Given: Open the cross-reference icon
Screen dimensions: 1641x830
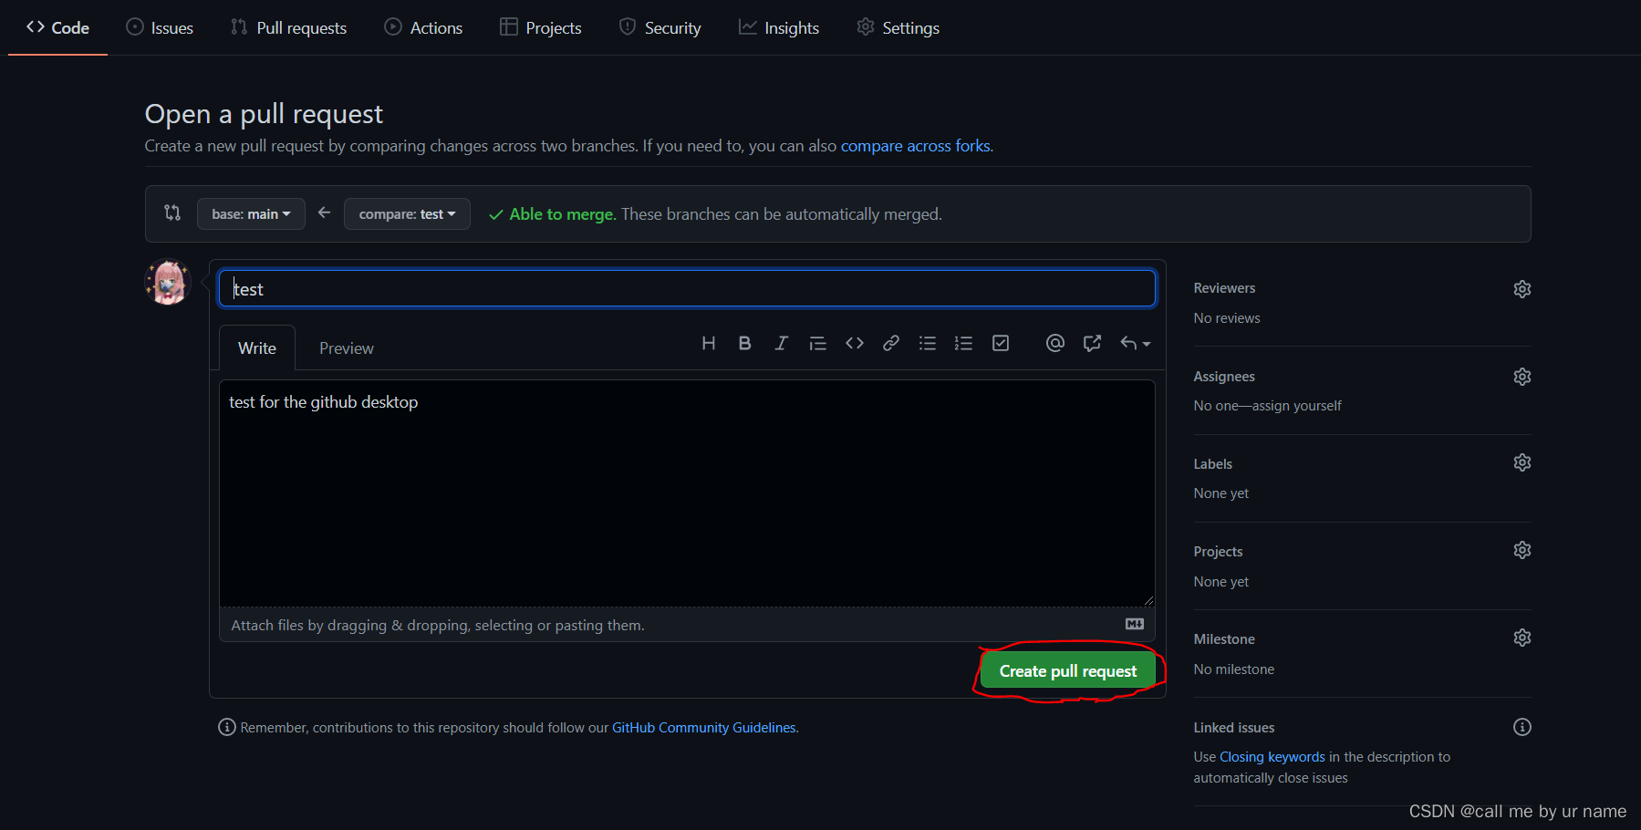Looking at the screenshot, I should [x=1091, y=343].
